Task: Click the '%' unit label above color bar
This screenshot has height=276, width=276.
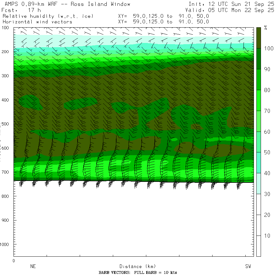Action: pyautogui.click(x=266, y=28)
